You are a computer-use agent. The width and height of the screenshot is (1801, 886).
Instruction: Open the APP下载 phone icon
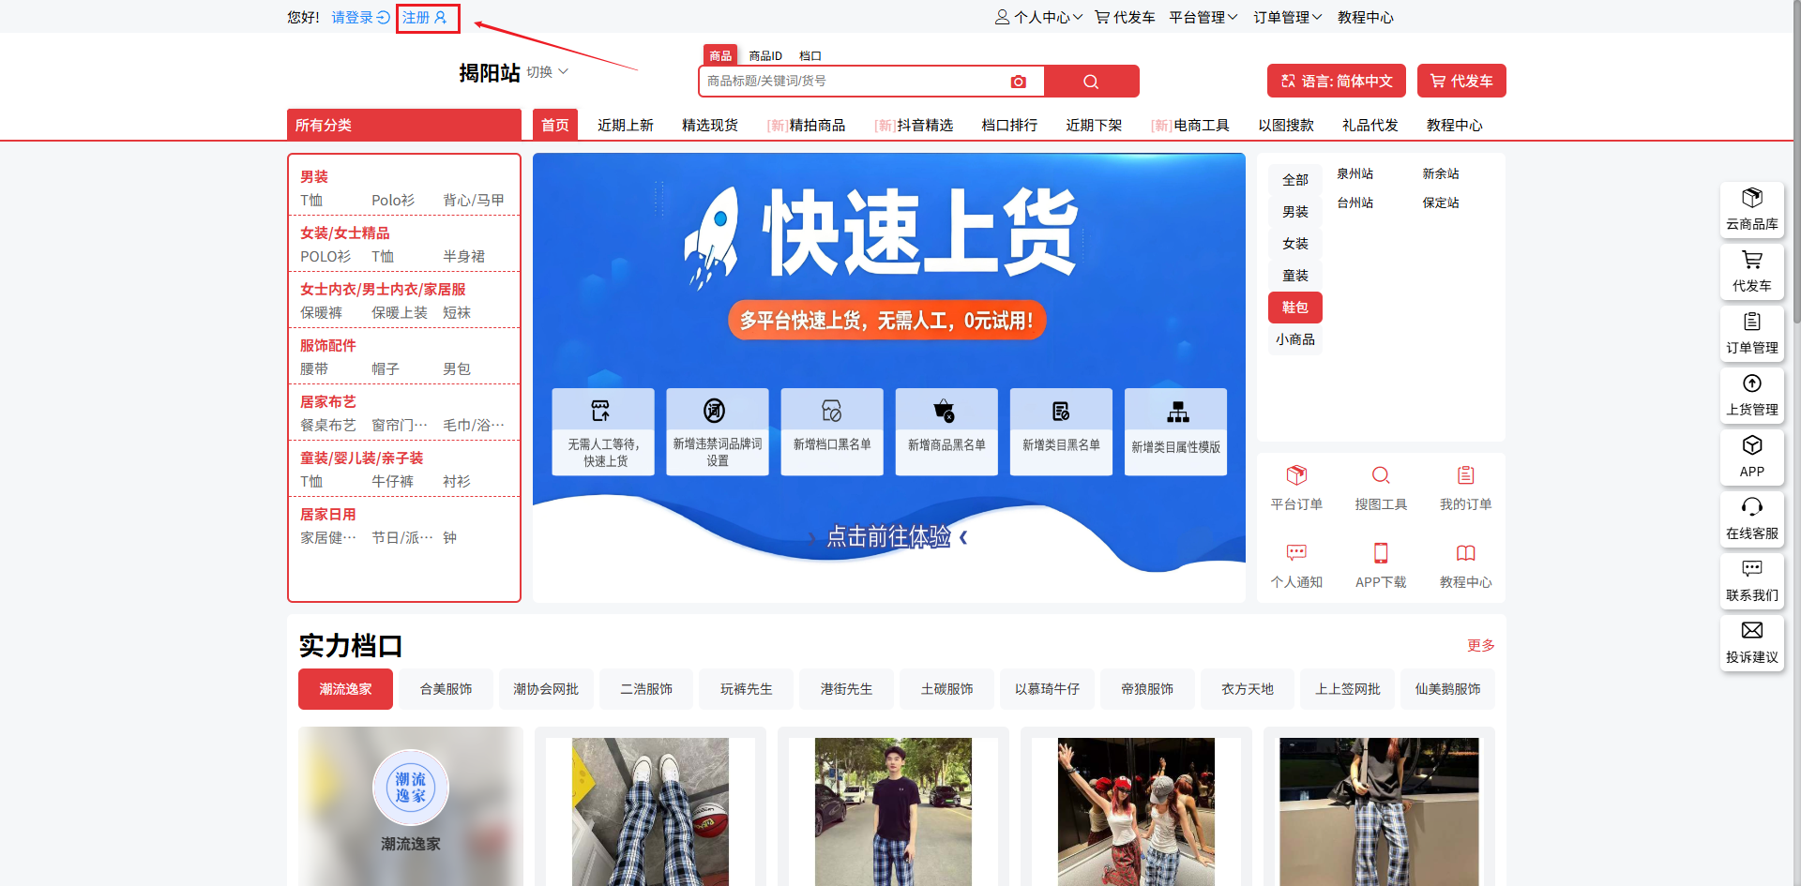click(1381, 553)
